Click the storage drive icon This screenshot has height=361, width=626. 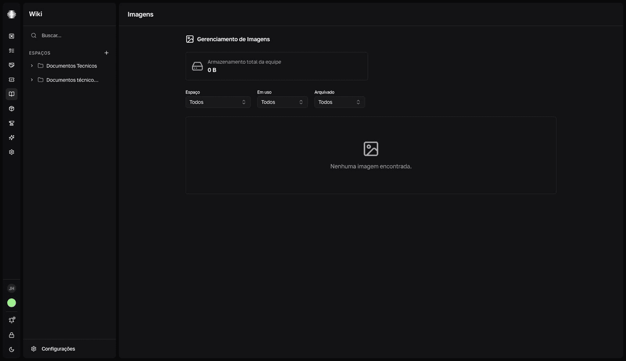197,66
